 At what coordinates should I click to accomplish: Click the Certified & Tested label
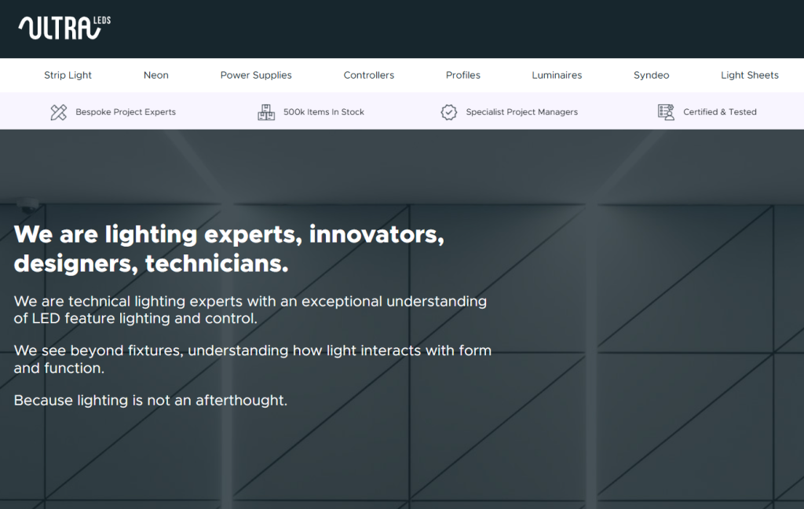720,112
